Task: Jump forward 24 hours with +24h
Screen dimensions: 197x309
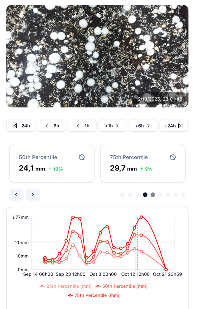Action: pos(174,126)
